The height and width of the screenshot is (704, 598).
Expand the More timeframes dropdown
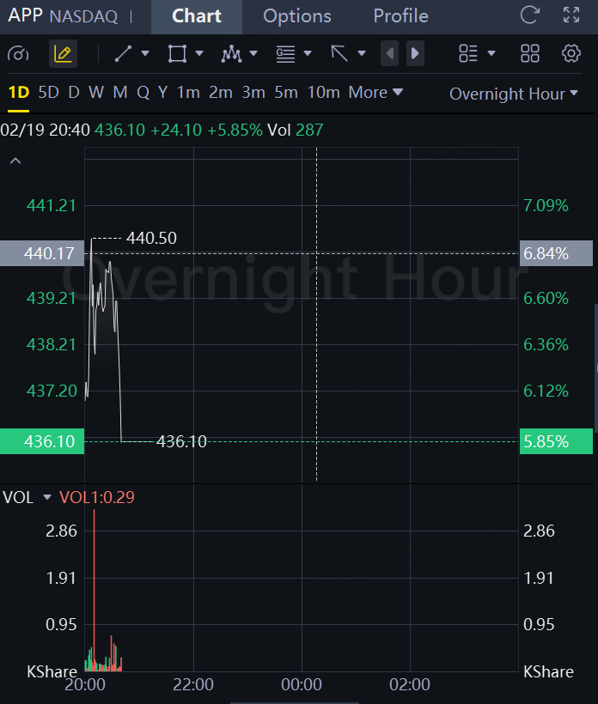pyautogui.click(x=375, y=92)
